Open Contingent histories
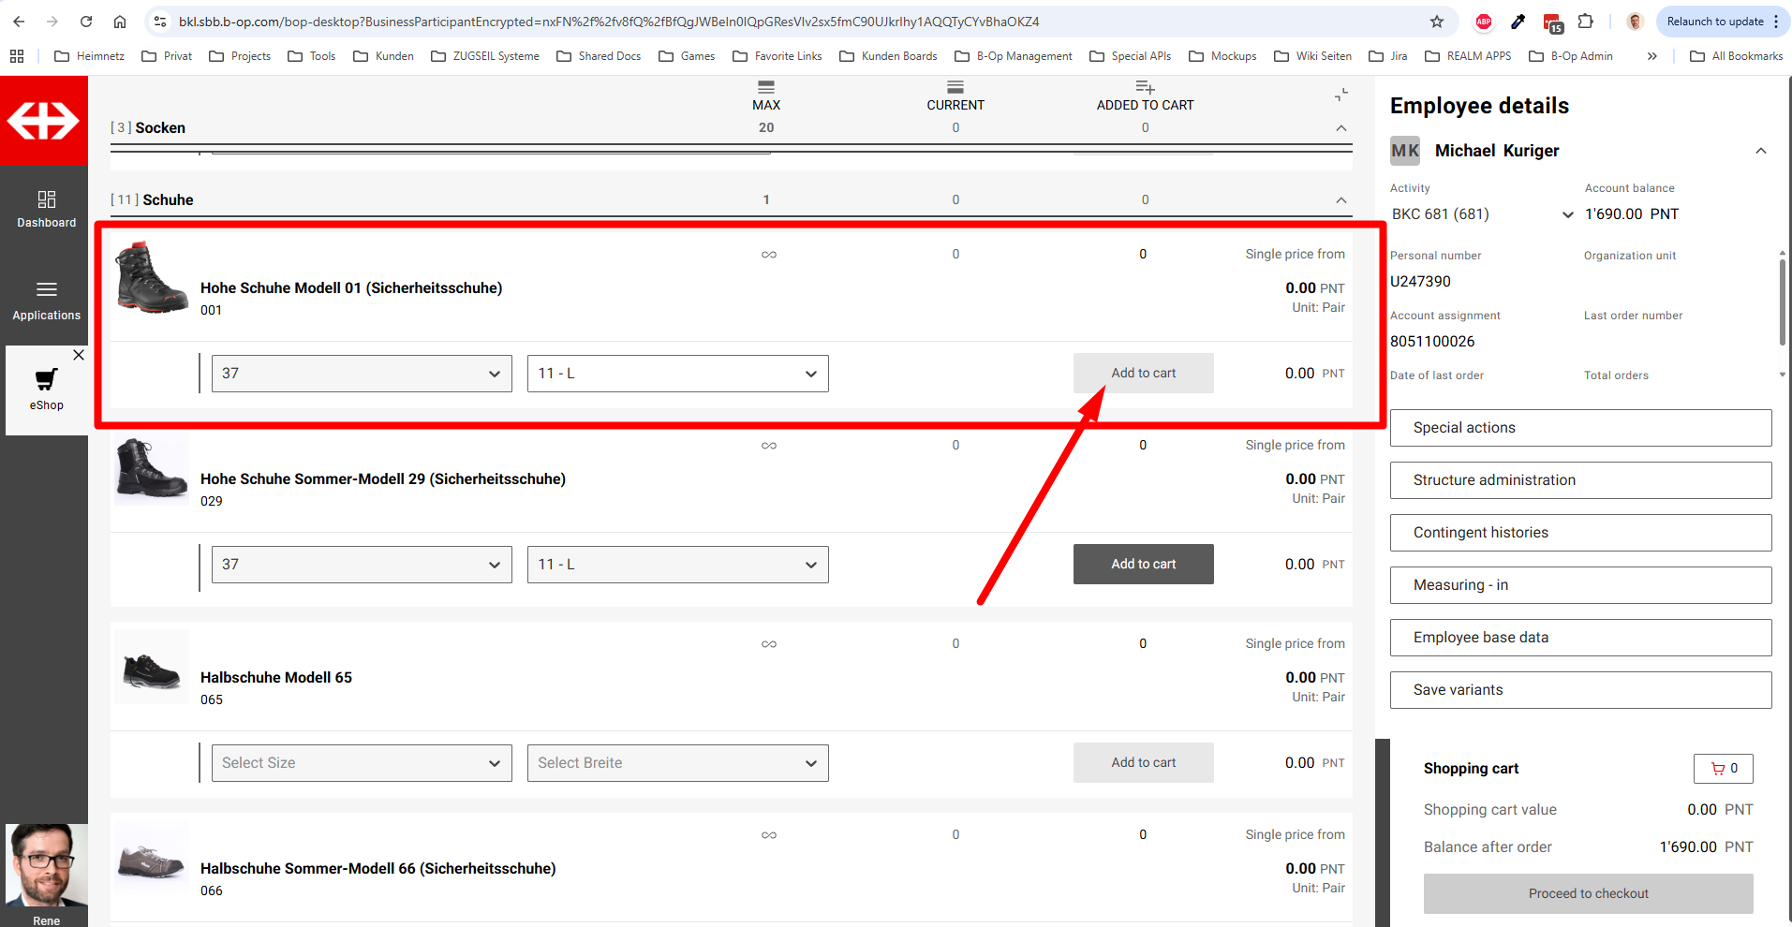The width and height of the screenshot is (1792, 927). (x=1580, y=533)
